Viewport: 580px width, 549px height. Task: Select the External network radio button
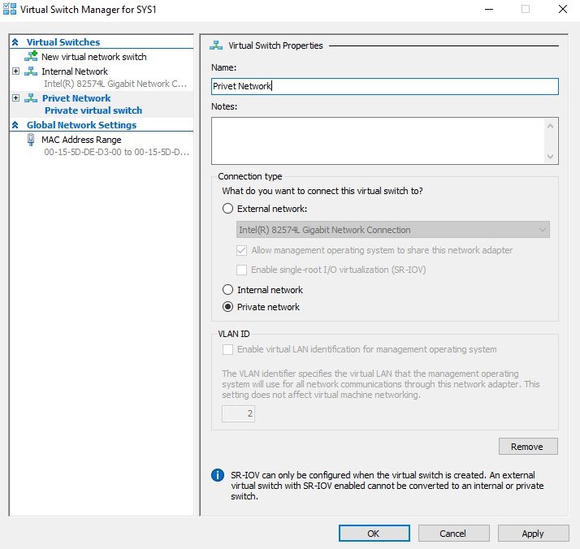click(x=227, y=209)
